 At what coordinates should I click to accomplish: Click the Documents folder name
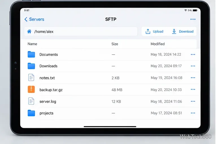[49, 54]
